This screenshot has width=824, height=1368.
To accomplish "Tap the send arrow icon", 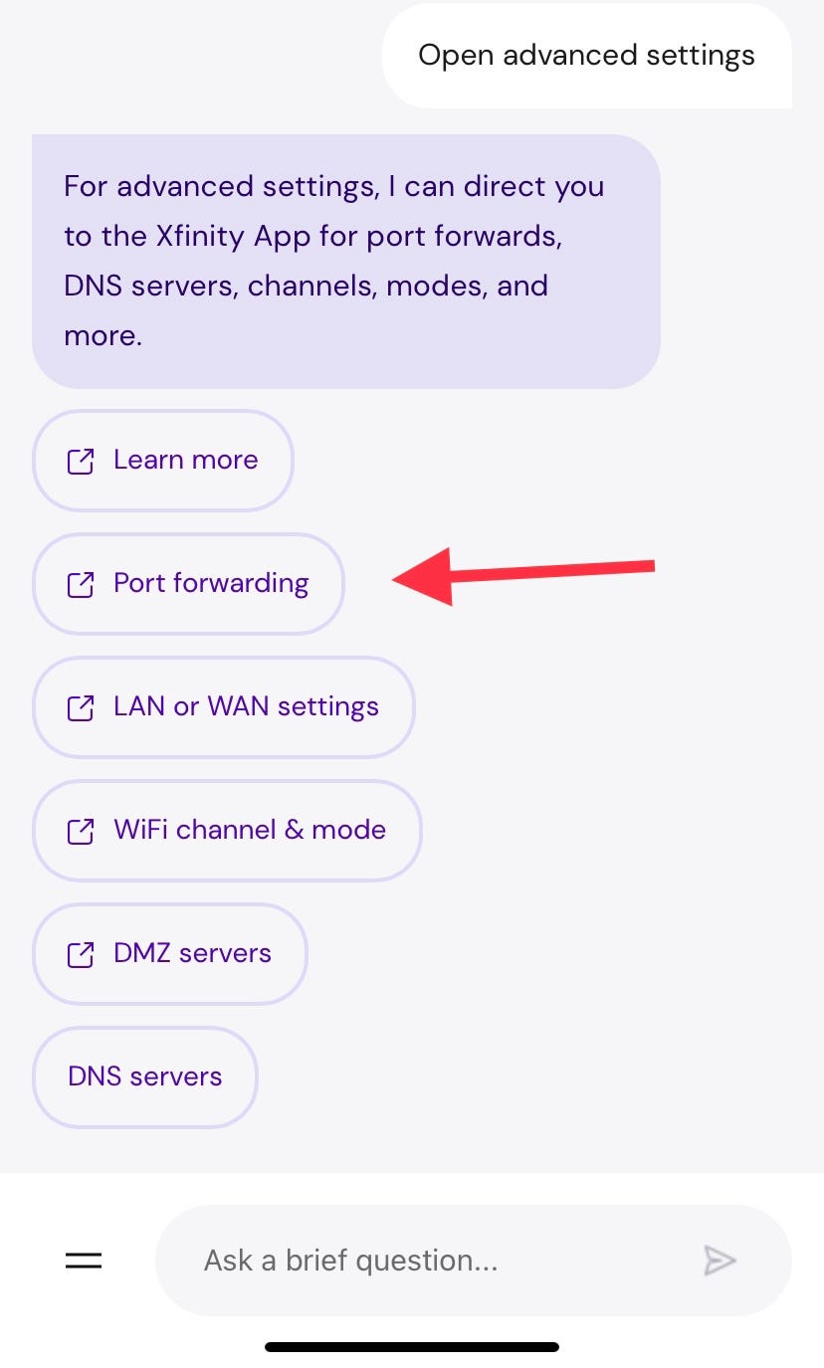I will (720, 1261).
